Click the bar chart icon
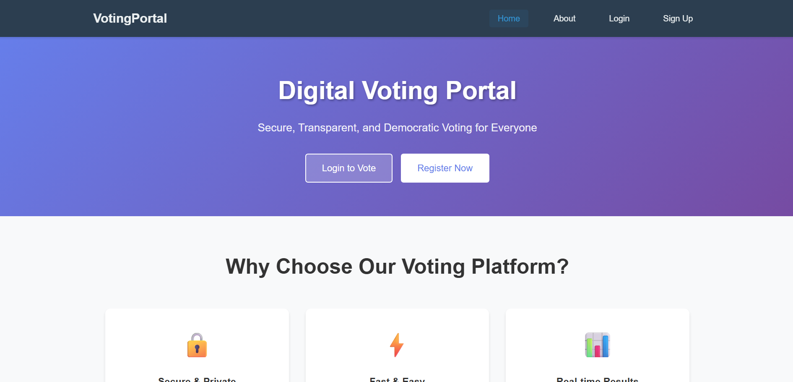 coord(597,345)
